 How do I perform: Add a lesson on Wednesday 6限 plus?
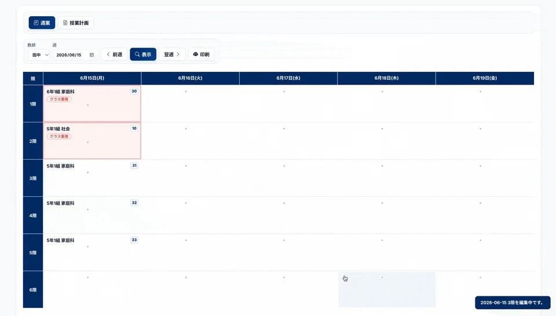[x=284, y=278]
